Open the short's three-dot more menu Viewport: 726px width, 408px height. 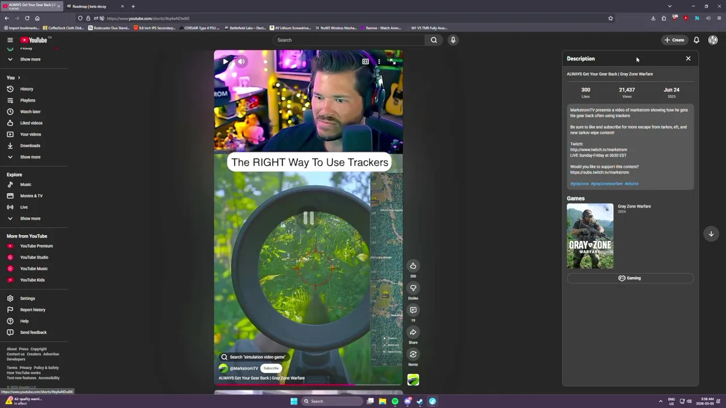coord(379,61)
